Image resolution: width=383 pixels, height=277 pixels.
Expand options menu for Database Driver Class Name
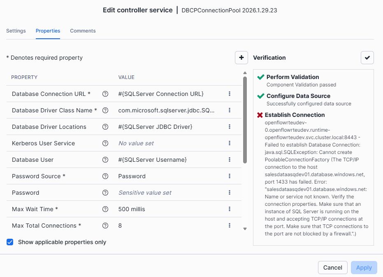coord(230,110)
